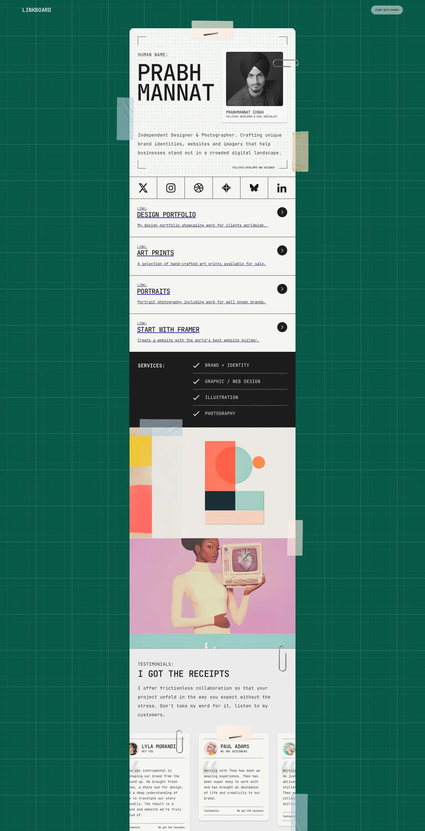Click the I GOT THE RECEIPTS heading
Viewport: 425px width, 831px height.
coord(183,674)
